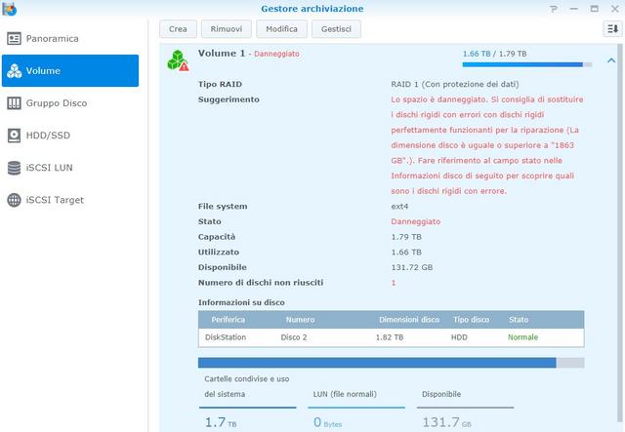
Task: Click the Rimuovi button
Action: (x=226, y=29)
